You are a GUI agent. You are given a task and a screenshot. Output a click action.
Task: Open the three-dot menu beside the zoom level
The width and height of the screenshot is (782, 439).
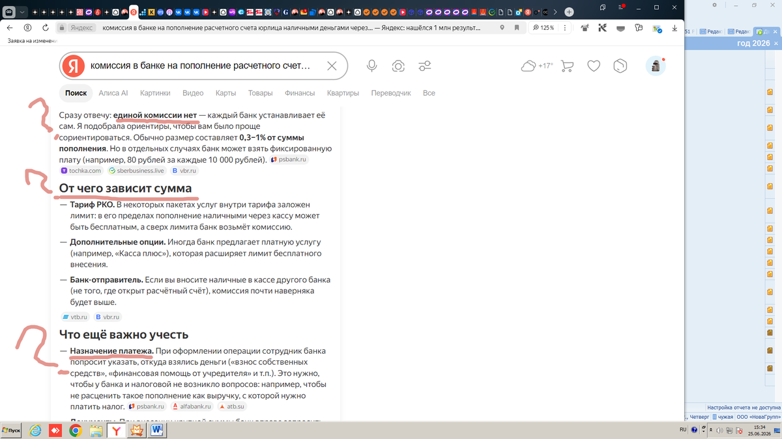pos(564,28)
